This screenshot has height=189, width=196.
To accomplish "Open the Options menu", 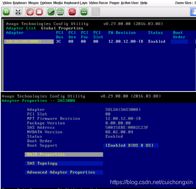I will (x=46, y=3).
